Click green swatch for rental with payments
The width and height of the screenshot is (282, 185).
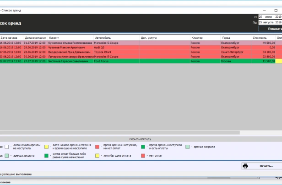click(143, 147)
